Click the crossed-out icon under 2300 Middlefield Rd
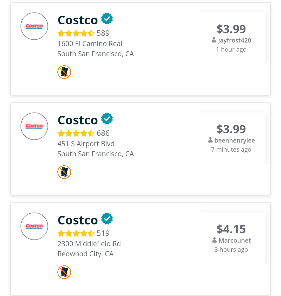The height and width of the screenshot is (296, 281). click(x=64, y=272)
